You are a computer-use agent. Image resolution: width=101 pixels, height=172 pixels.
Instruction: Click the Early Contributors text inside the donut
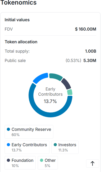point(50,92)
